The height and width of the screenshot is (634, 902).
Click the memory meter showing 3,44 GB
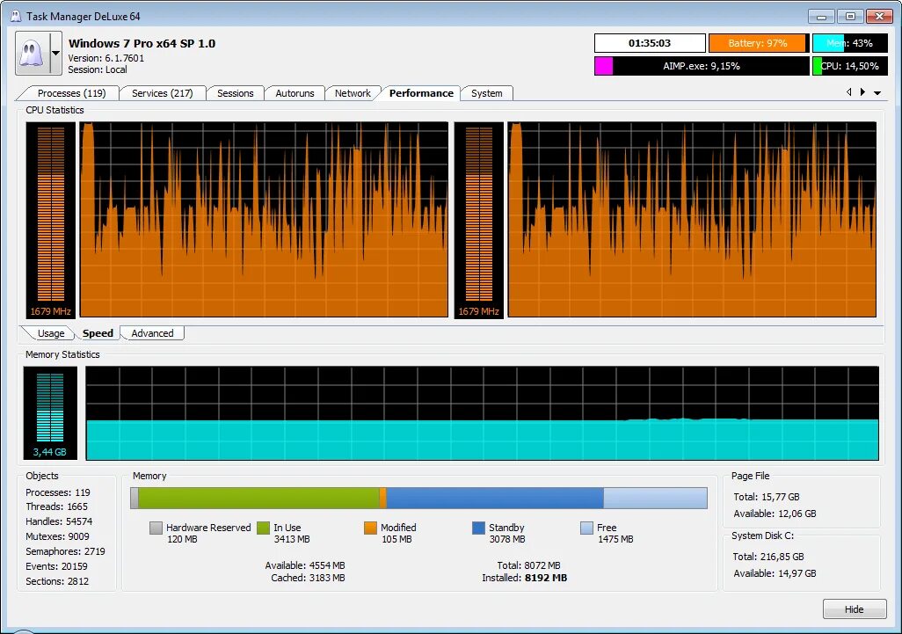point(50,413)
